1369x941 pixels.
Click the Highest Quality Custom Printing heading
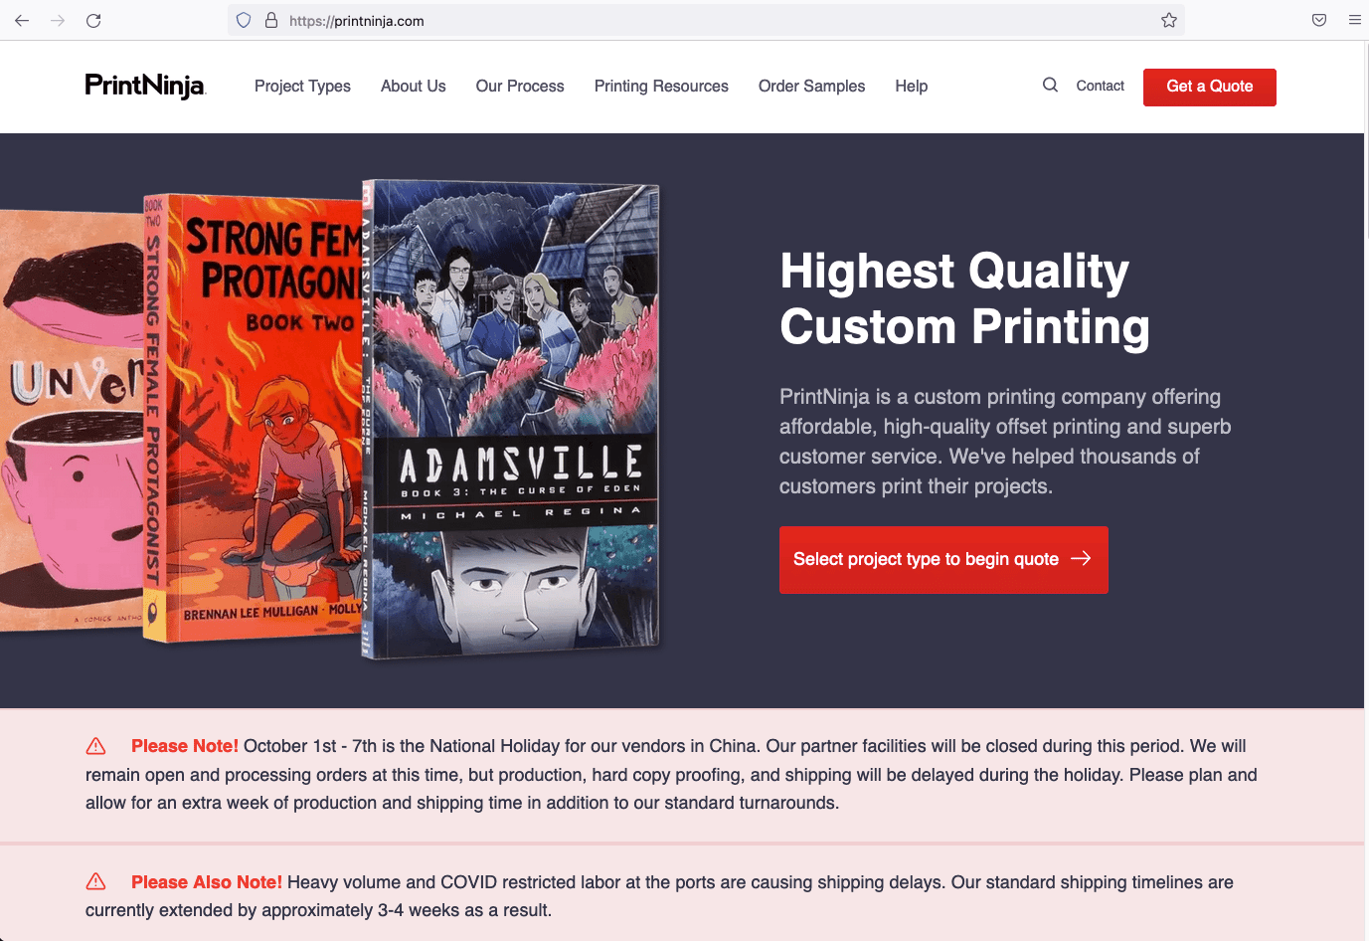964,298
